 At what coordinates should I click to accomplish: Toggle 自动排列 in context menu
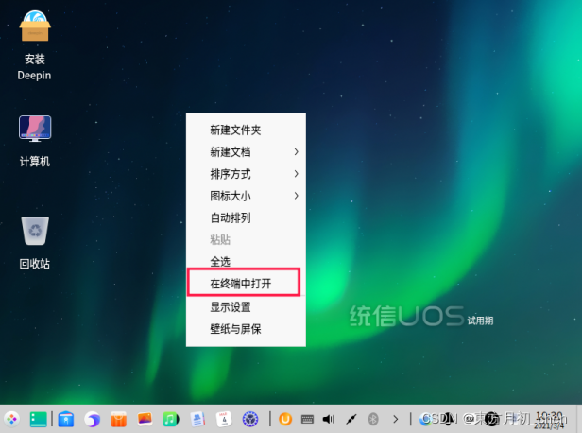pyautogui.click(x=246, y=217)
